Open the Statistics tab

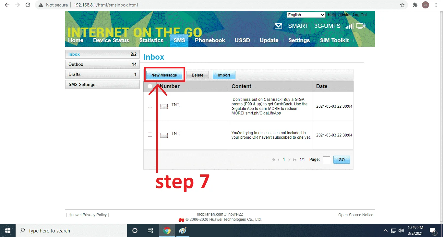[151, 40]
